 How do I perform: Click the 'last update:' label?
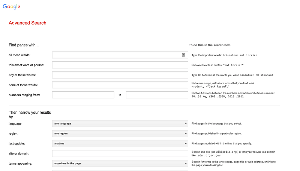[16, 144]
